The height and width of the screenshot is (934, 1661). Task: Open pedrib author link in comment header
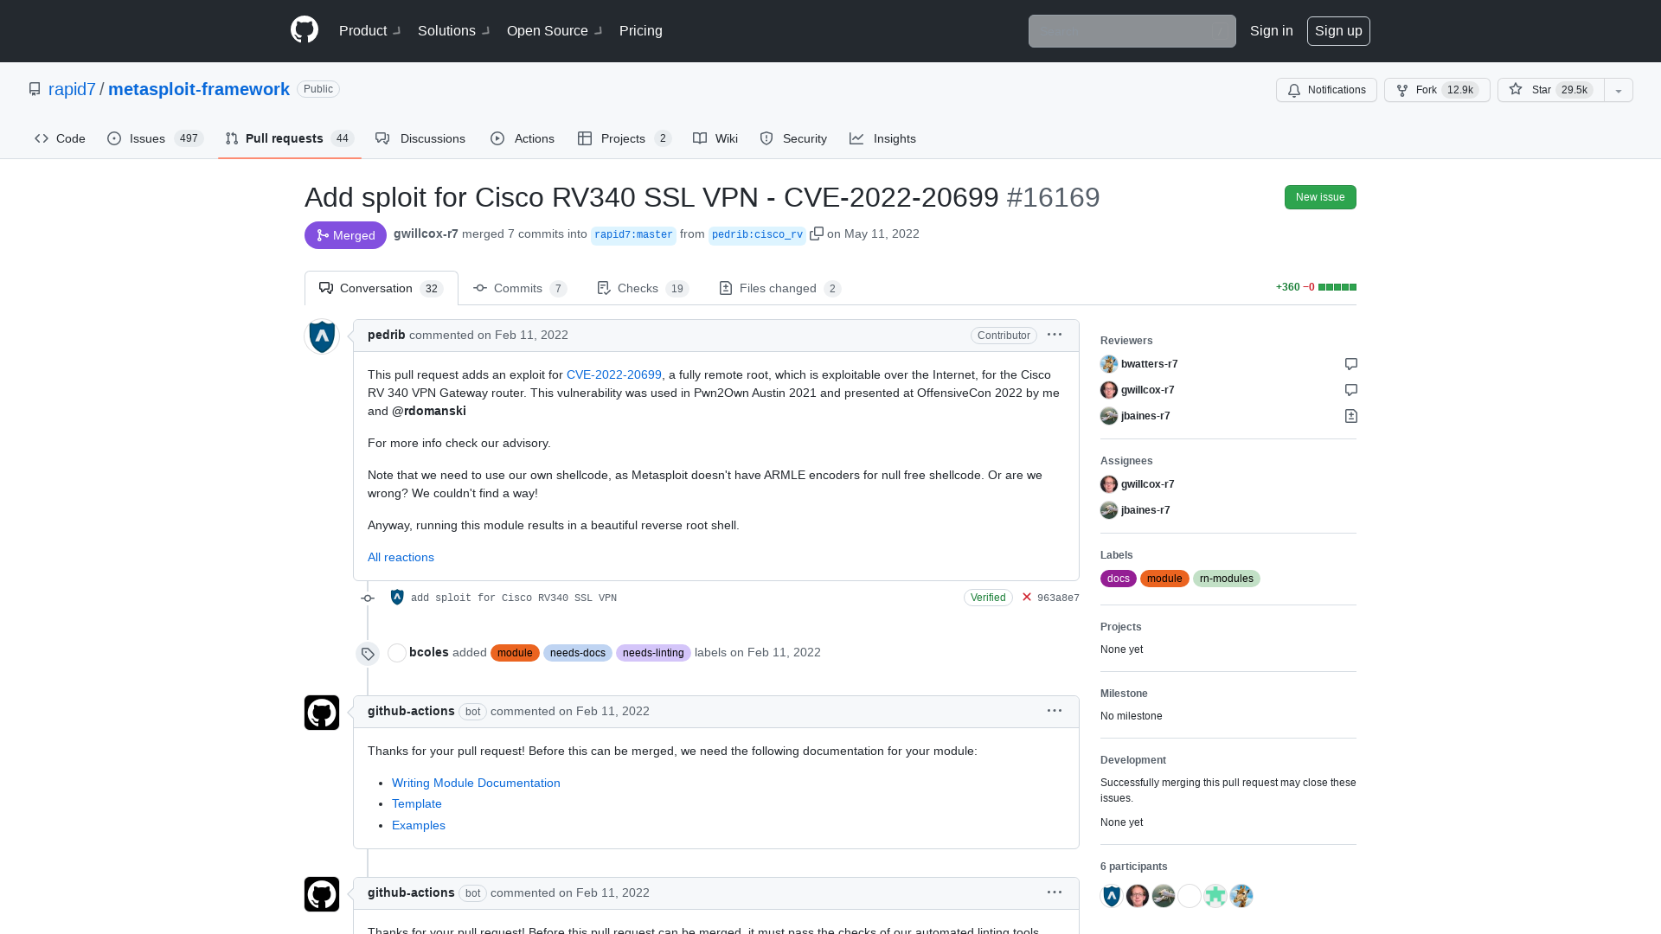(x=387, y=335)
